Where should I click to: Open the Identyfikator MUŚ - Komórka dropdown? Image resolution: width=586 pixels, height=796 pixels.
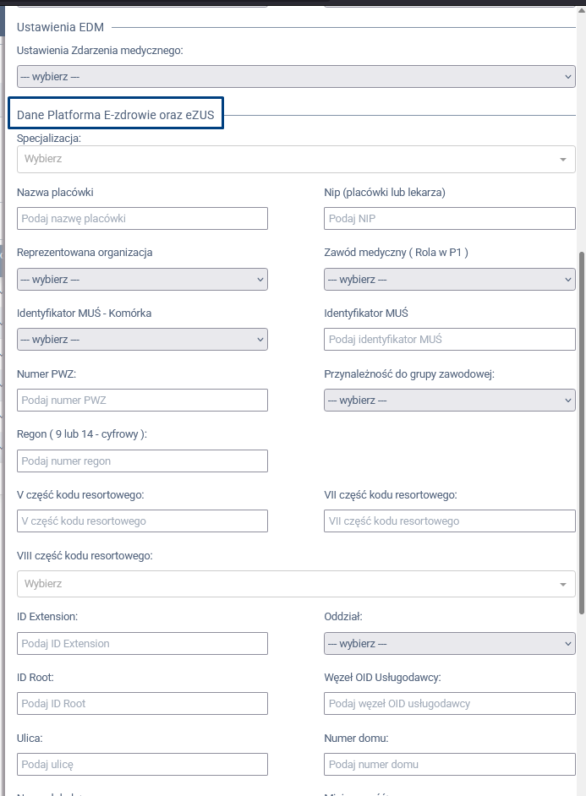[142, 340]
